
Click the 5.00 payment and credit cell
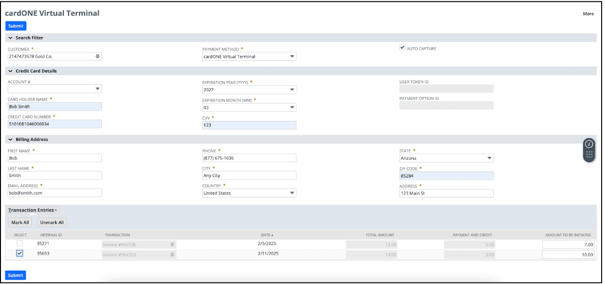[469, 244]
